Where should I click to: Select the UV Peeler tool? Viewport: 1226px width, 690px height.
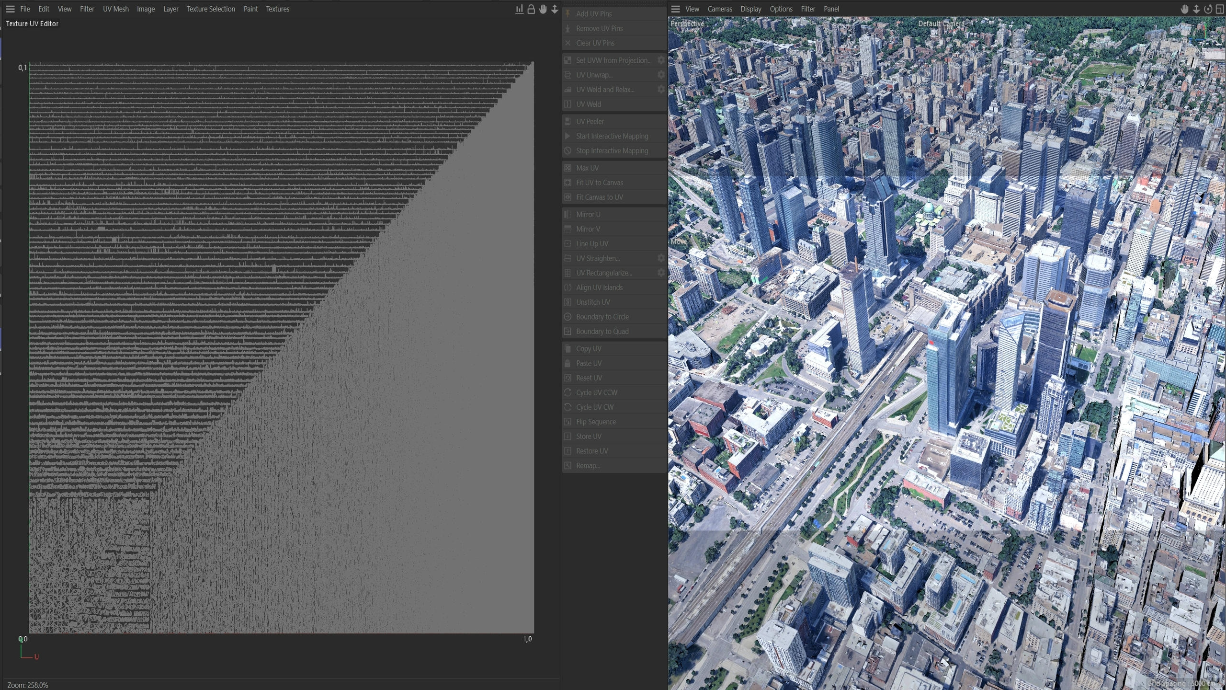pos(614,122)
